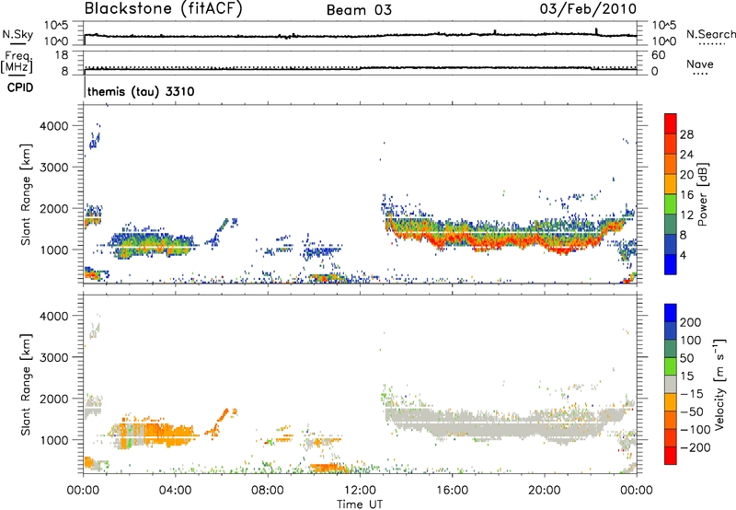Click the N.Sky noise trace line

361,35
